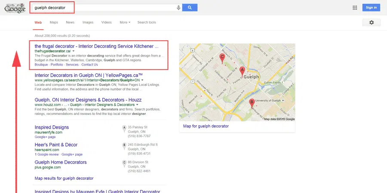Open Search tools
The height and width of the screenshot is (193, 387).
(147, 22)
